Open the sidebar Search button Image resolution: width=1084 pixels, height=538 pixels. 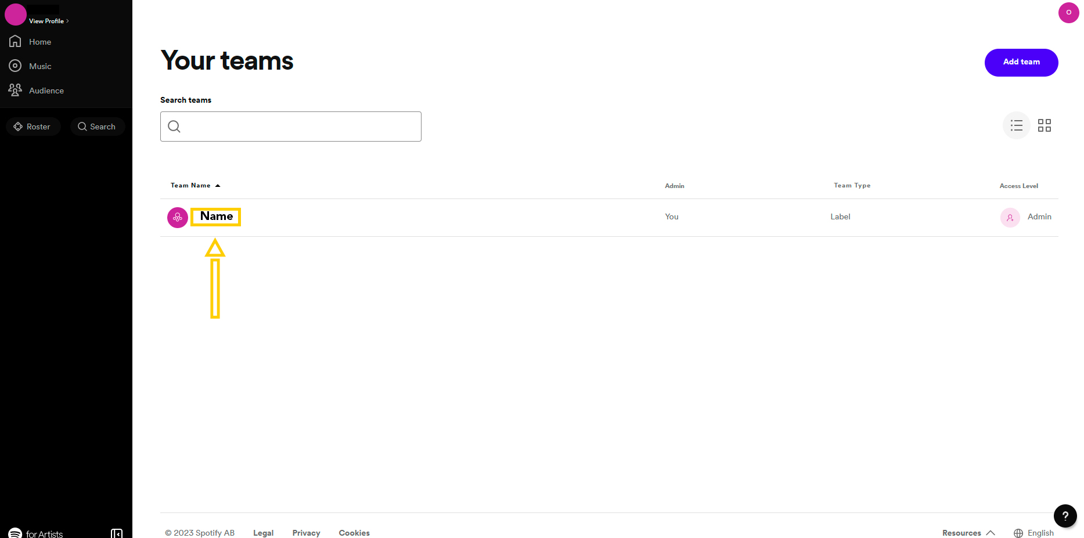pos(98,127)
